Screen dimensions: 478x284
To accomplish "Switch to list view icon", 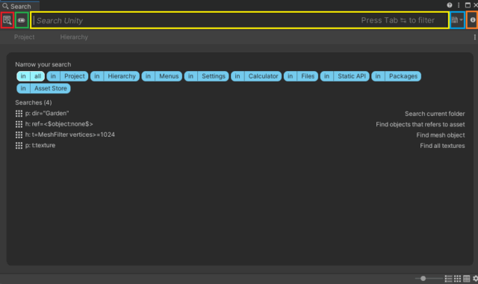I will [448, 279].
